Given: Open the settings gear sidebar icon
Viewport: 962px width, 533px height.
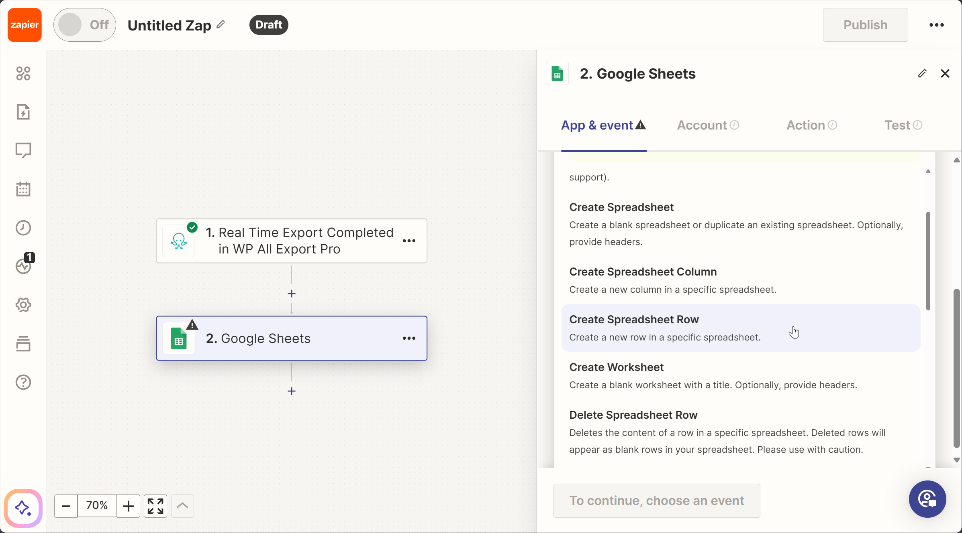Looking at the screenshot, I should (x=23, y=305).
